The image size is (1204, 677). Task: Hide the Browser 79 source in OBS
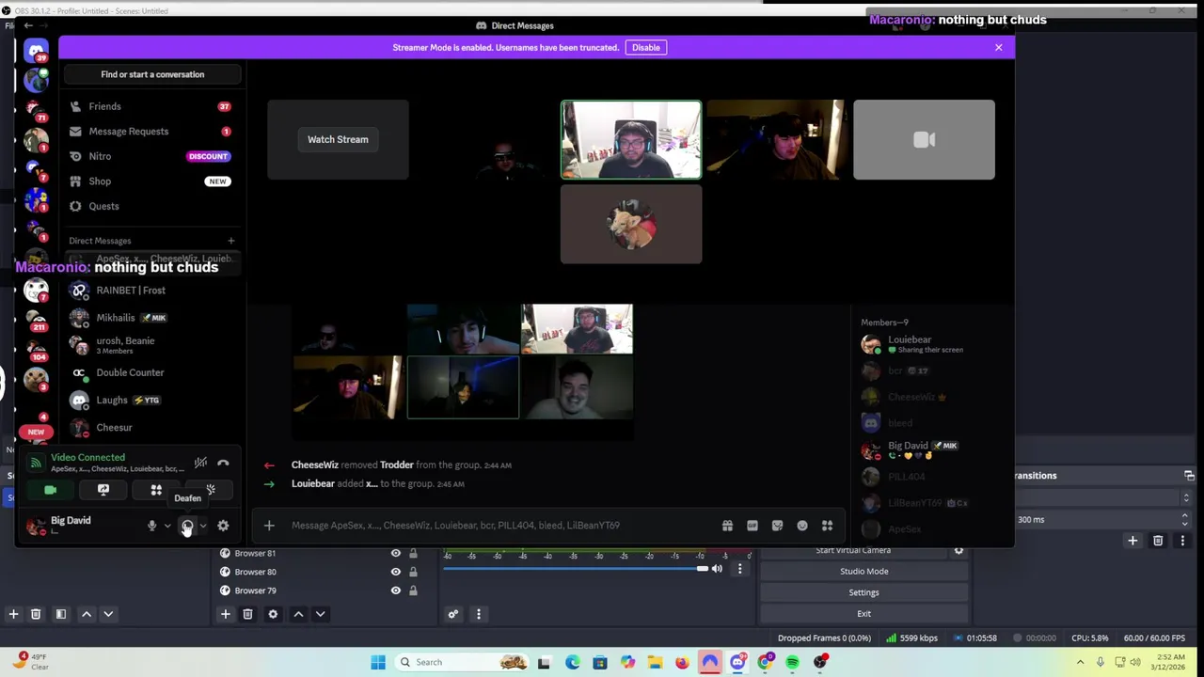coord(395,590)
